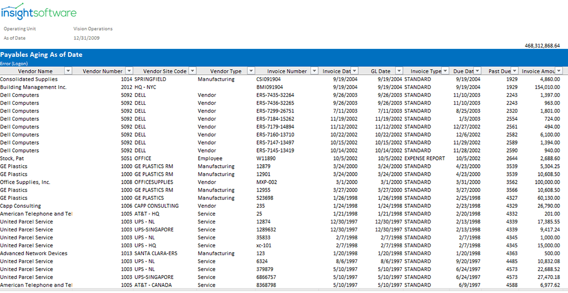
Task: Select invoice number xc-101
Action: tap(265, 245)
